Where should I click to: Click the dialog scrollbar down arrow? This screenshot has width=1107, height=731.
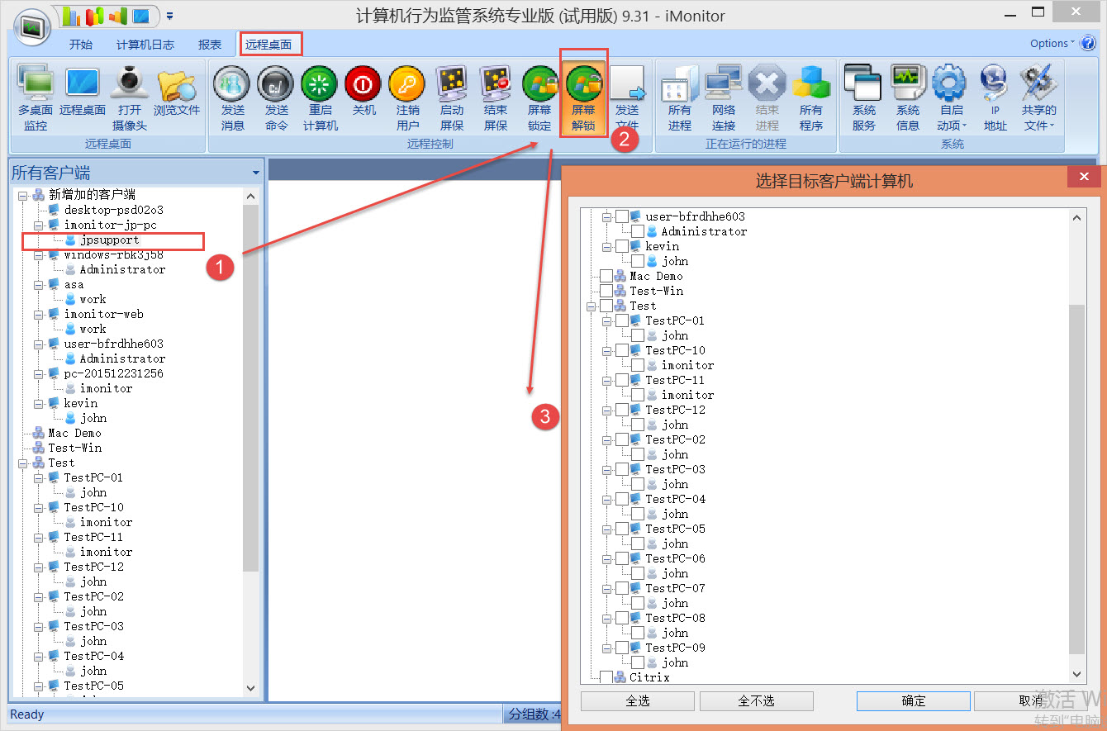1077,675
